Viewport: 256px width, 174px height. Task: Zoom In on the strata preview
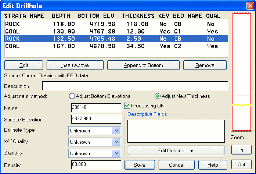(241, 150)
